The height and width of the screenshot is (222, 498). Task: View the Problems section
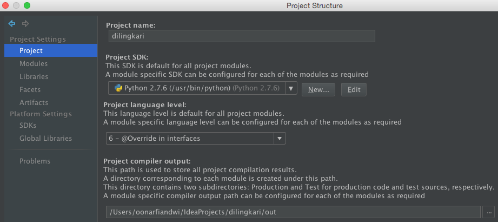click(35, 161)
